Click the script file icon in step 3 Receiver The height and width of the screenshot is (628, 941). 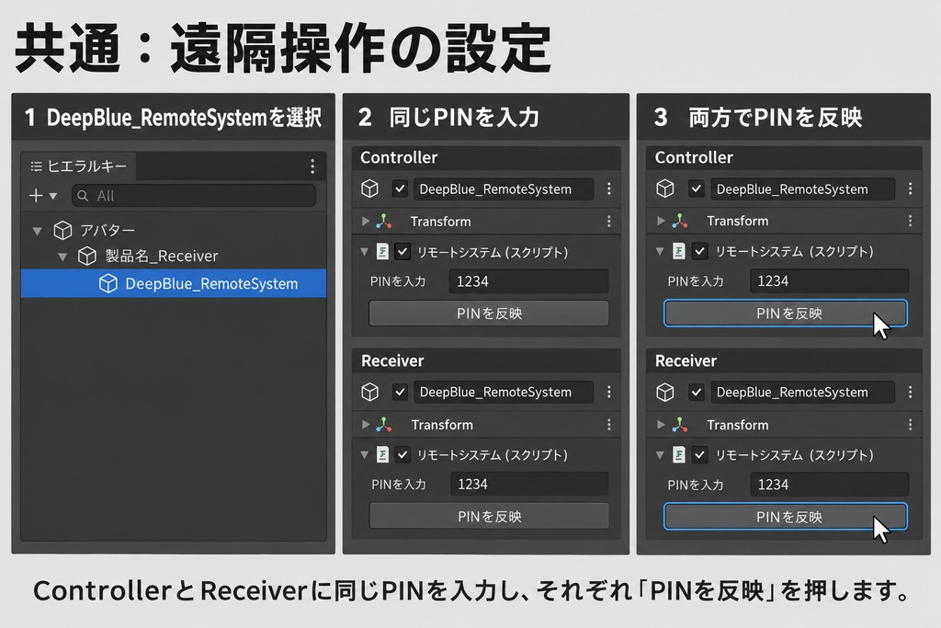coord(679,454)
